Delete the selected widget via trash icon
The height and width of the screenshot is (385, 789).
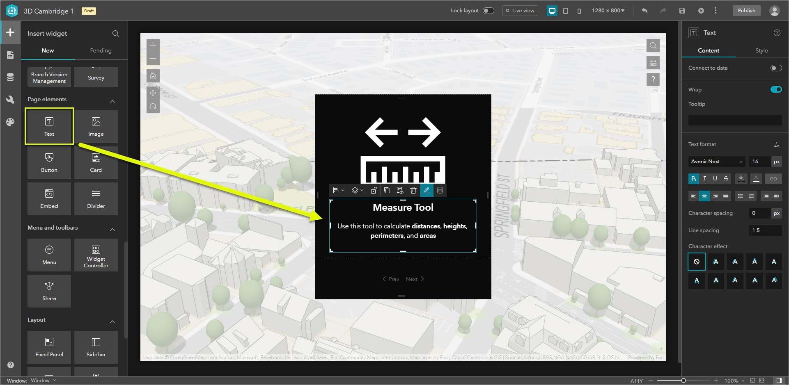pos(413,190)
